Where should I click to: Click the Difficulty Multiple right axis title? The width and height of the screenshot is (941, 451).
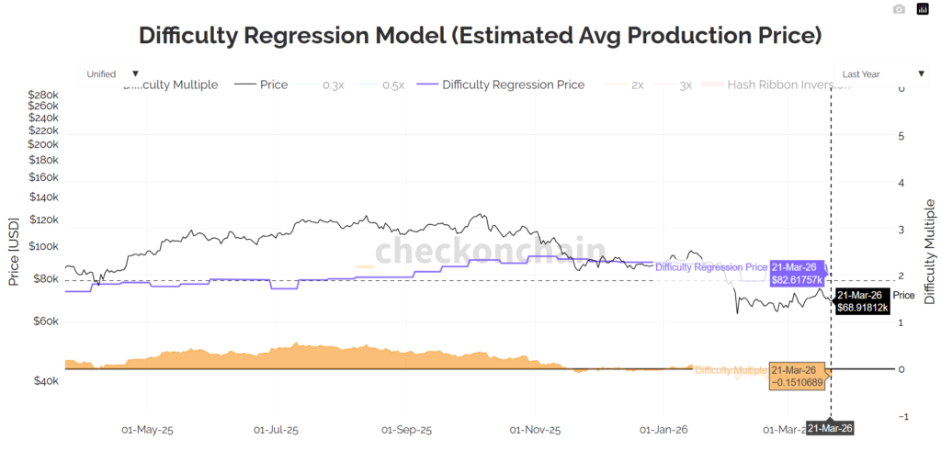pyautogui.click(x=929, y=251)
